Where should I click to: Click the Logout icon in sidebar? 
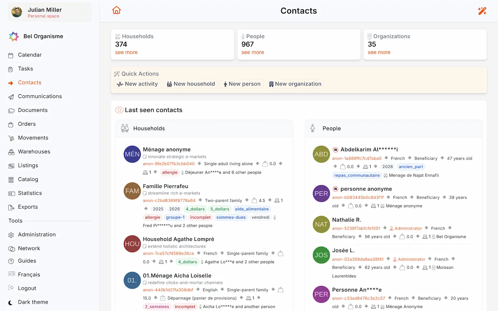point(11,288)
